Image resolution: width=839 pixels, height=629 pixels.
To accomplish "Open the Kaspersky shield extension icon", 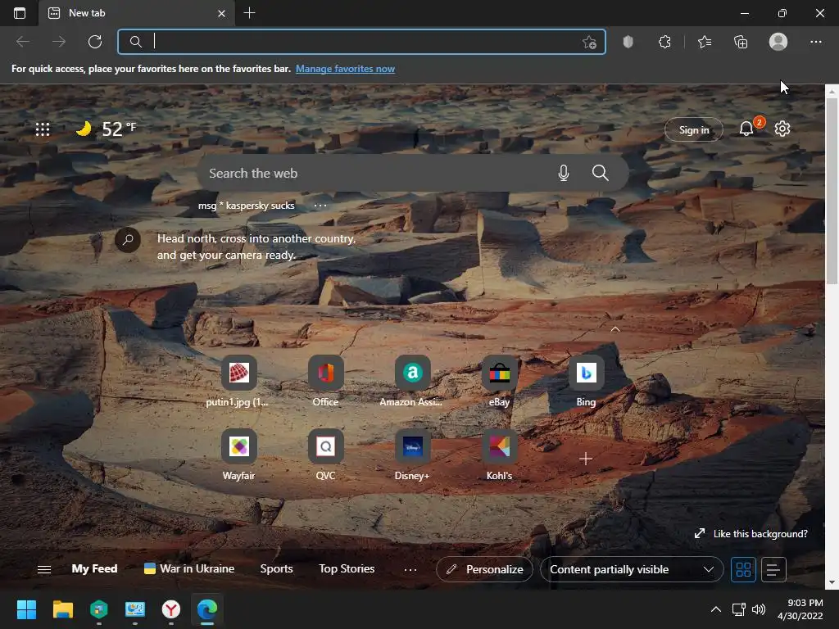I will pyautogui.click(x=628, y=42).
